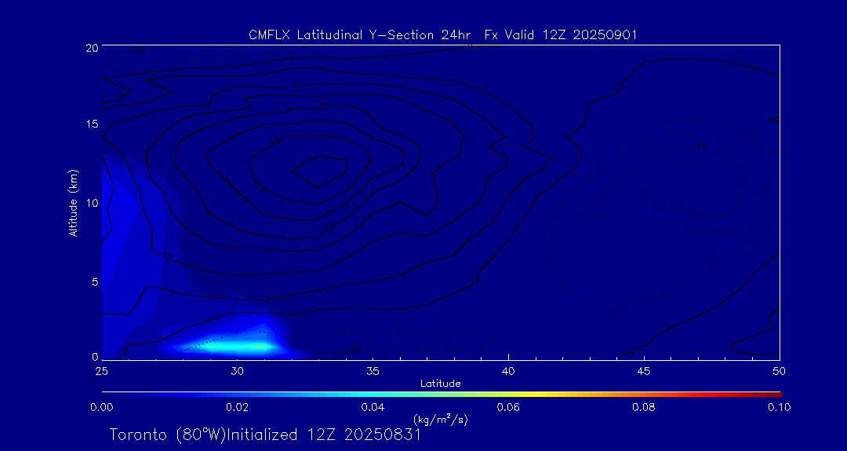
Task: Click the x-axis tick label '25'
Action: (x=101, y=371)
